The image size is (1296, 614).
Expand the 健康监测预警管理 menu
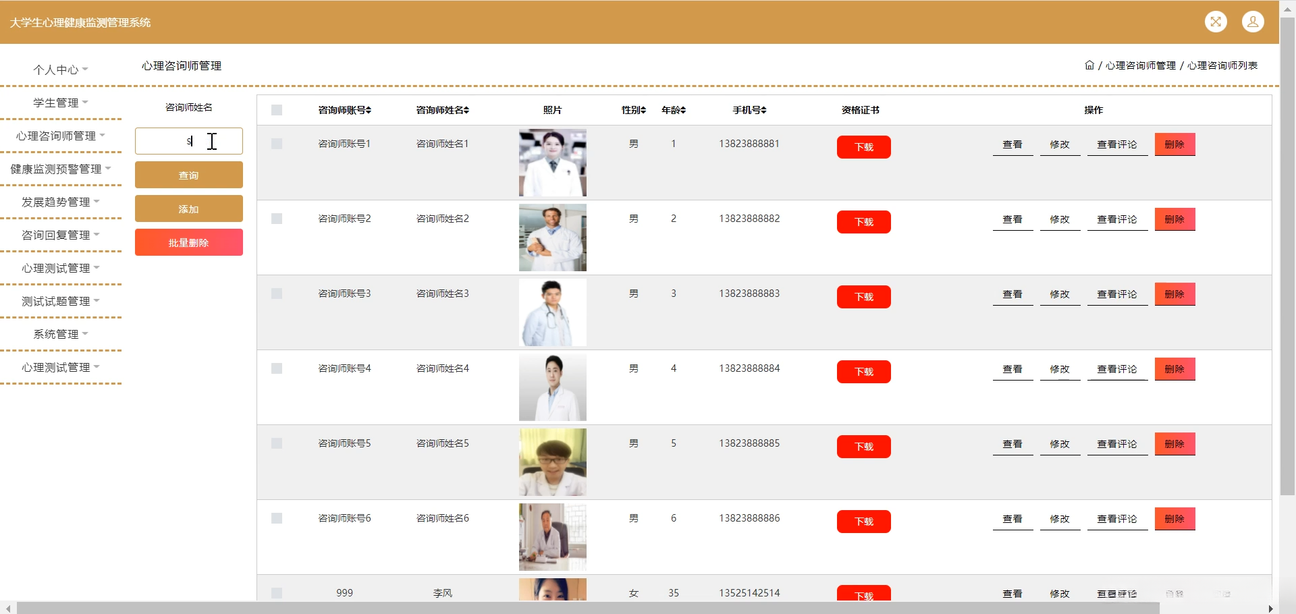point(61,169)
